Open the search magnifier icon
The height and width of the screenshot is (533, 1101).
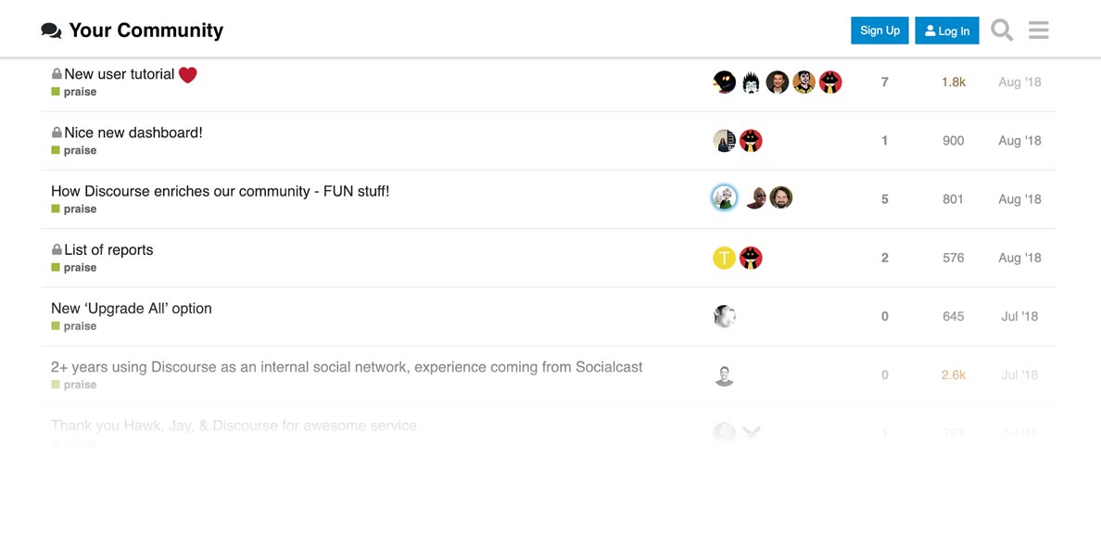click(1002, 31)
